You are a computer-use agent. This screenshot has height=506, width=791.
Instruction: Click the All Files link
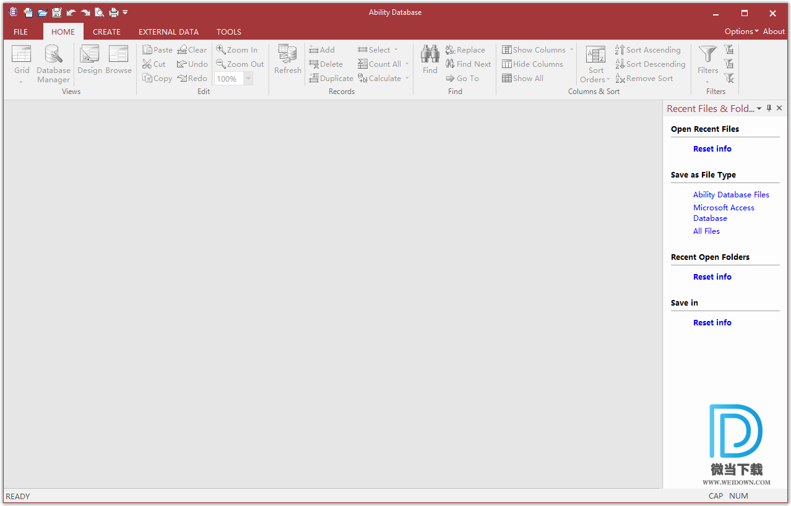coord(706,231)
